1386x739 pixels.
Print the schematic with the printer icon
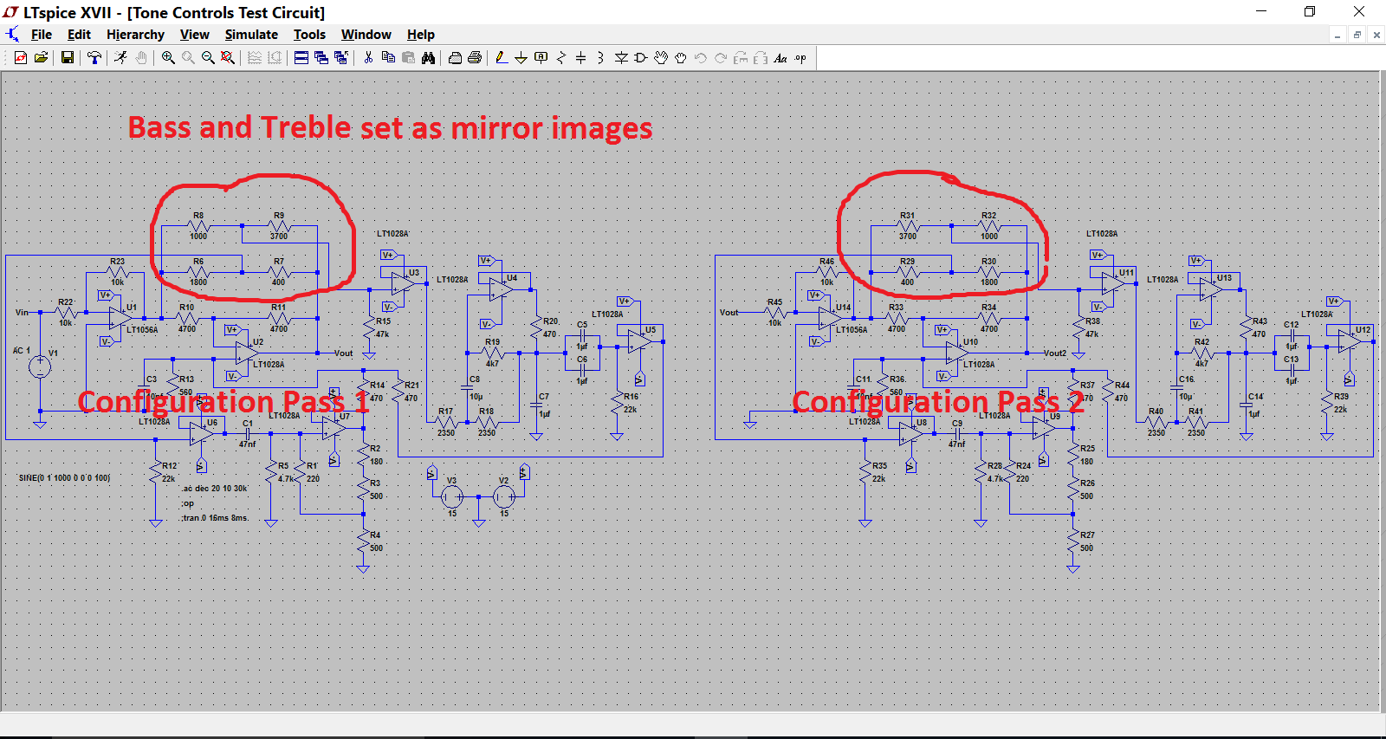pyautogui.click(x=475, y=58)
